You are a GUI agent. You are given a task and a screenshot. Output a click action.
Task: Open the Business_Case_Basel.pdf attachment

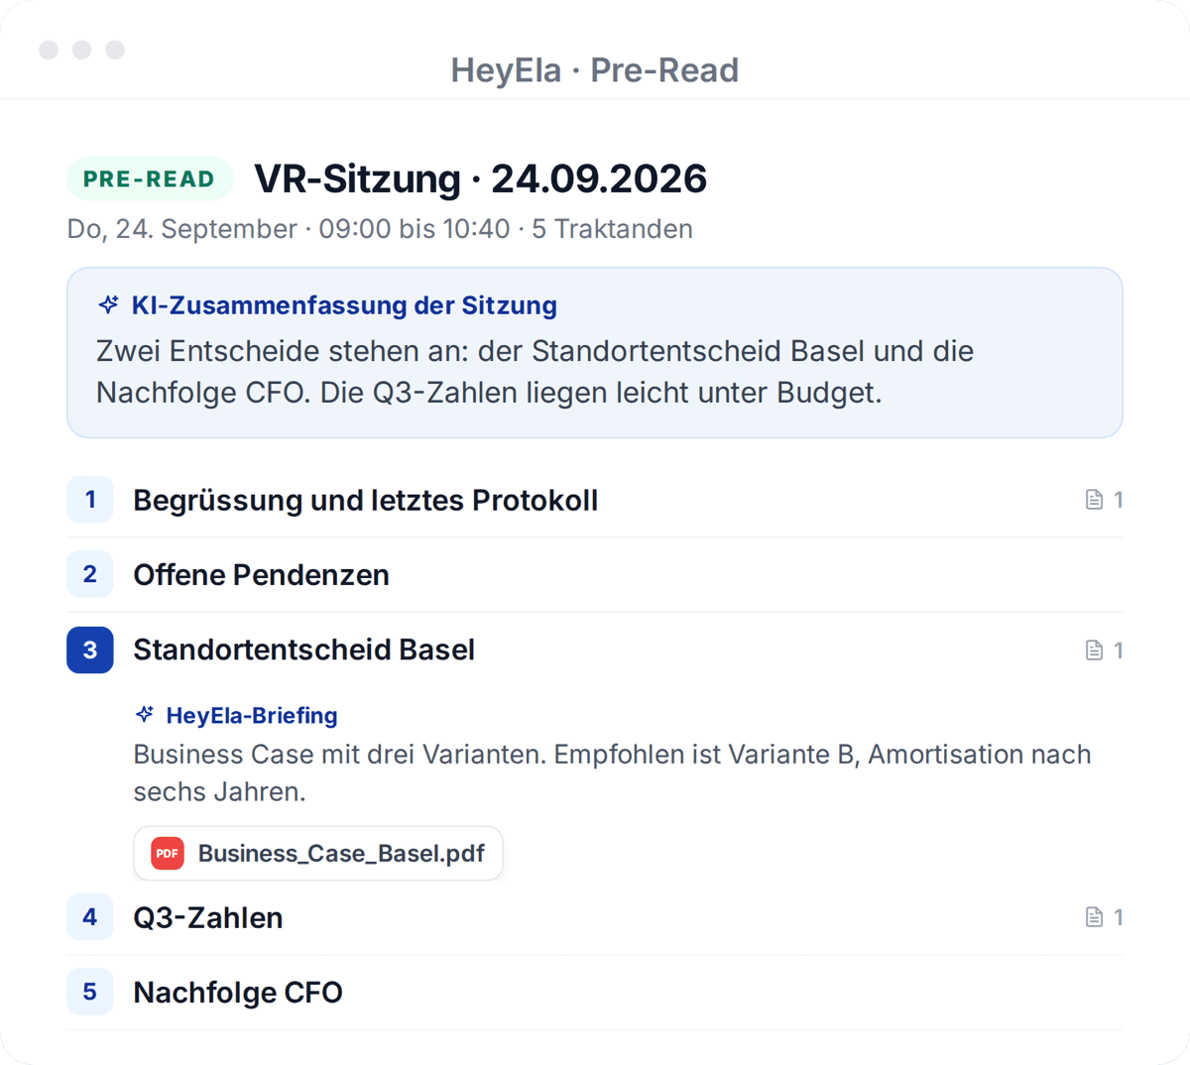(x=318, y=853)
